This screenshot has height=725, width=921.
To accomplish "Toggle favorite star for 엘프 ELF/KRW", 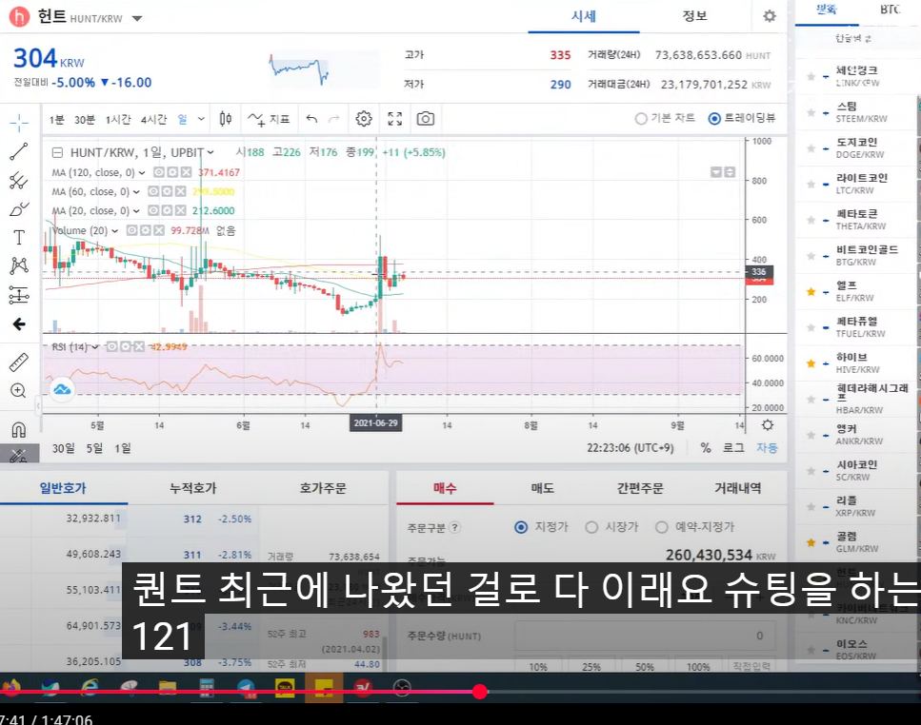I will (x=811, y=291).
